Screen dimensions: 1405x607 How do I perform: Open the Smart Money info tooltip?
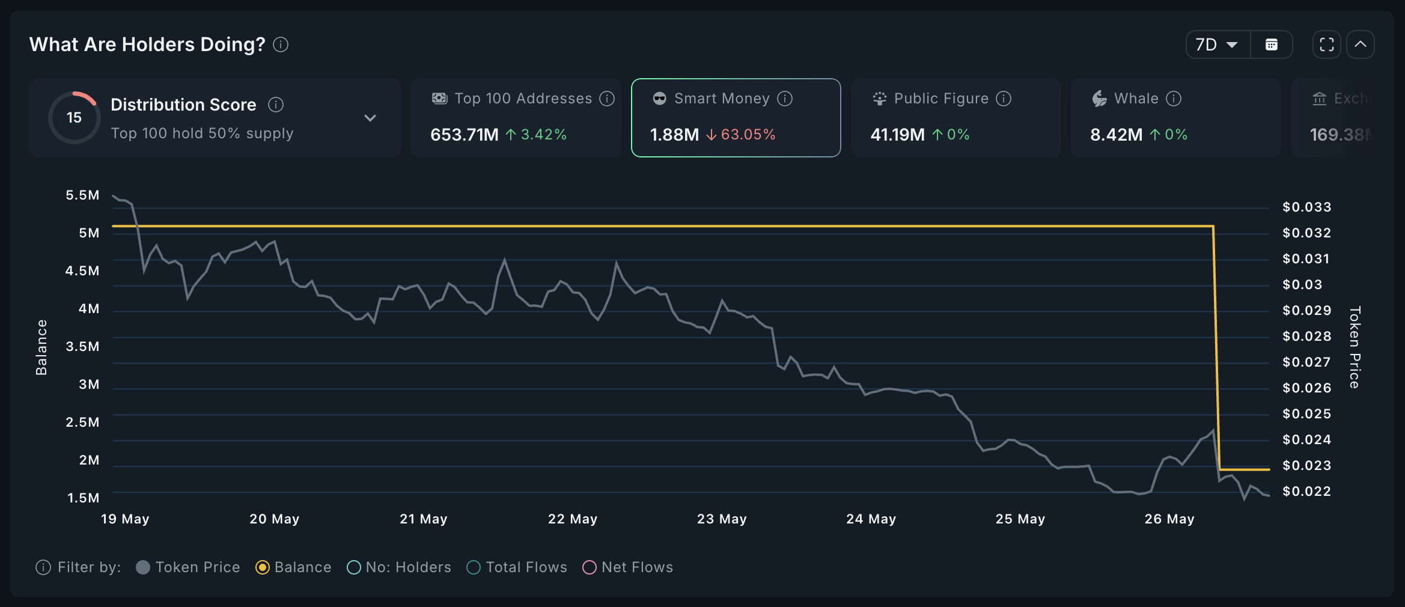tap(785, 99)
